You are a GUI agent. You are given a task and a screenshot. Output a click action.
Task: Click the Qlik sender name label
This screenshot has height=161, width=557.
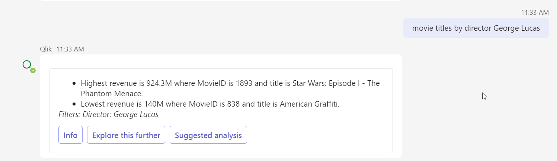tap(46, 49)
